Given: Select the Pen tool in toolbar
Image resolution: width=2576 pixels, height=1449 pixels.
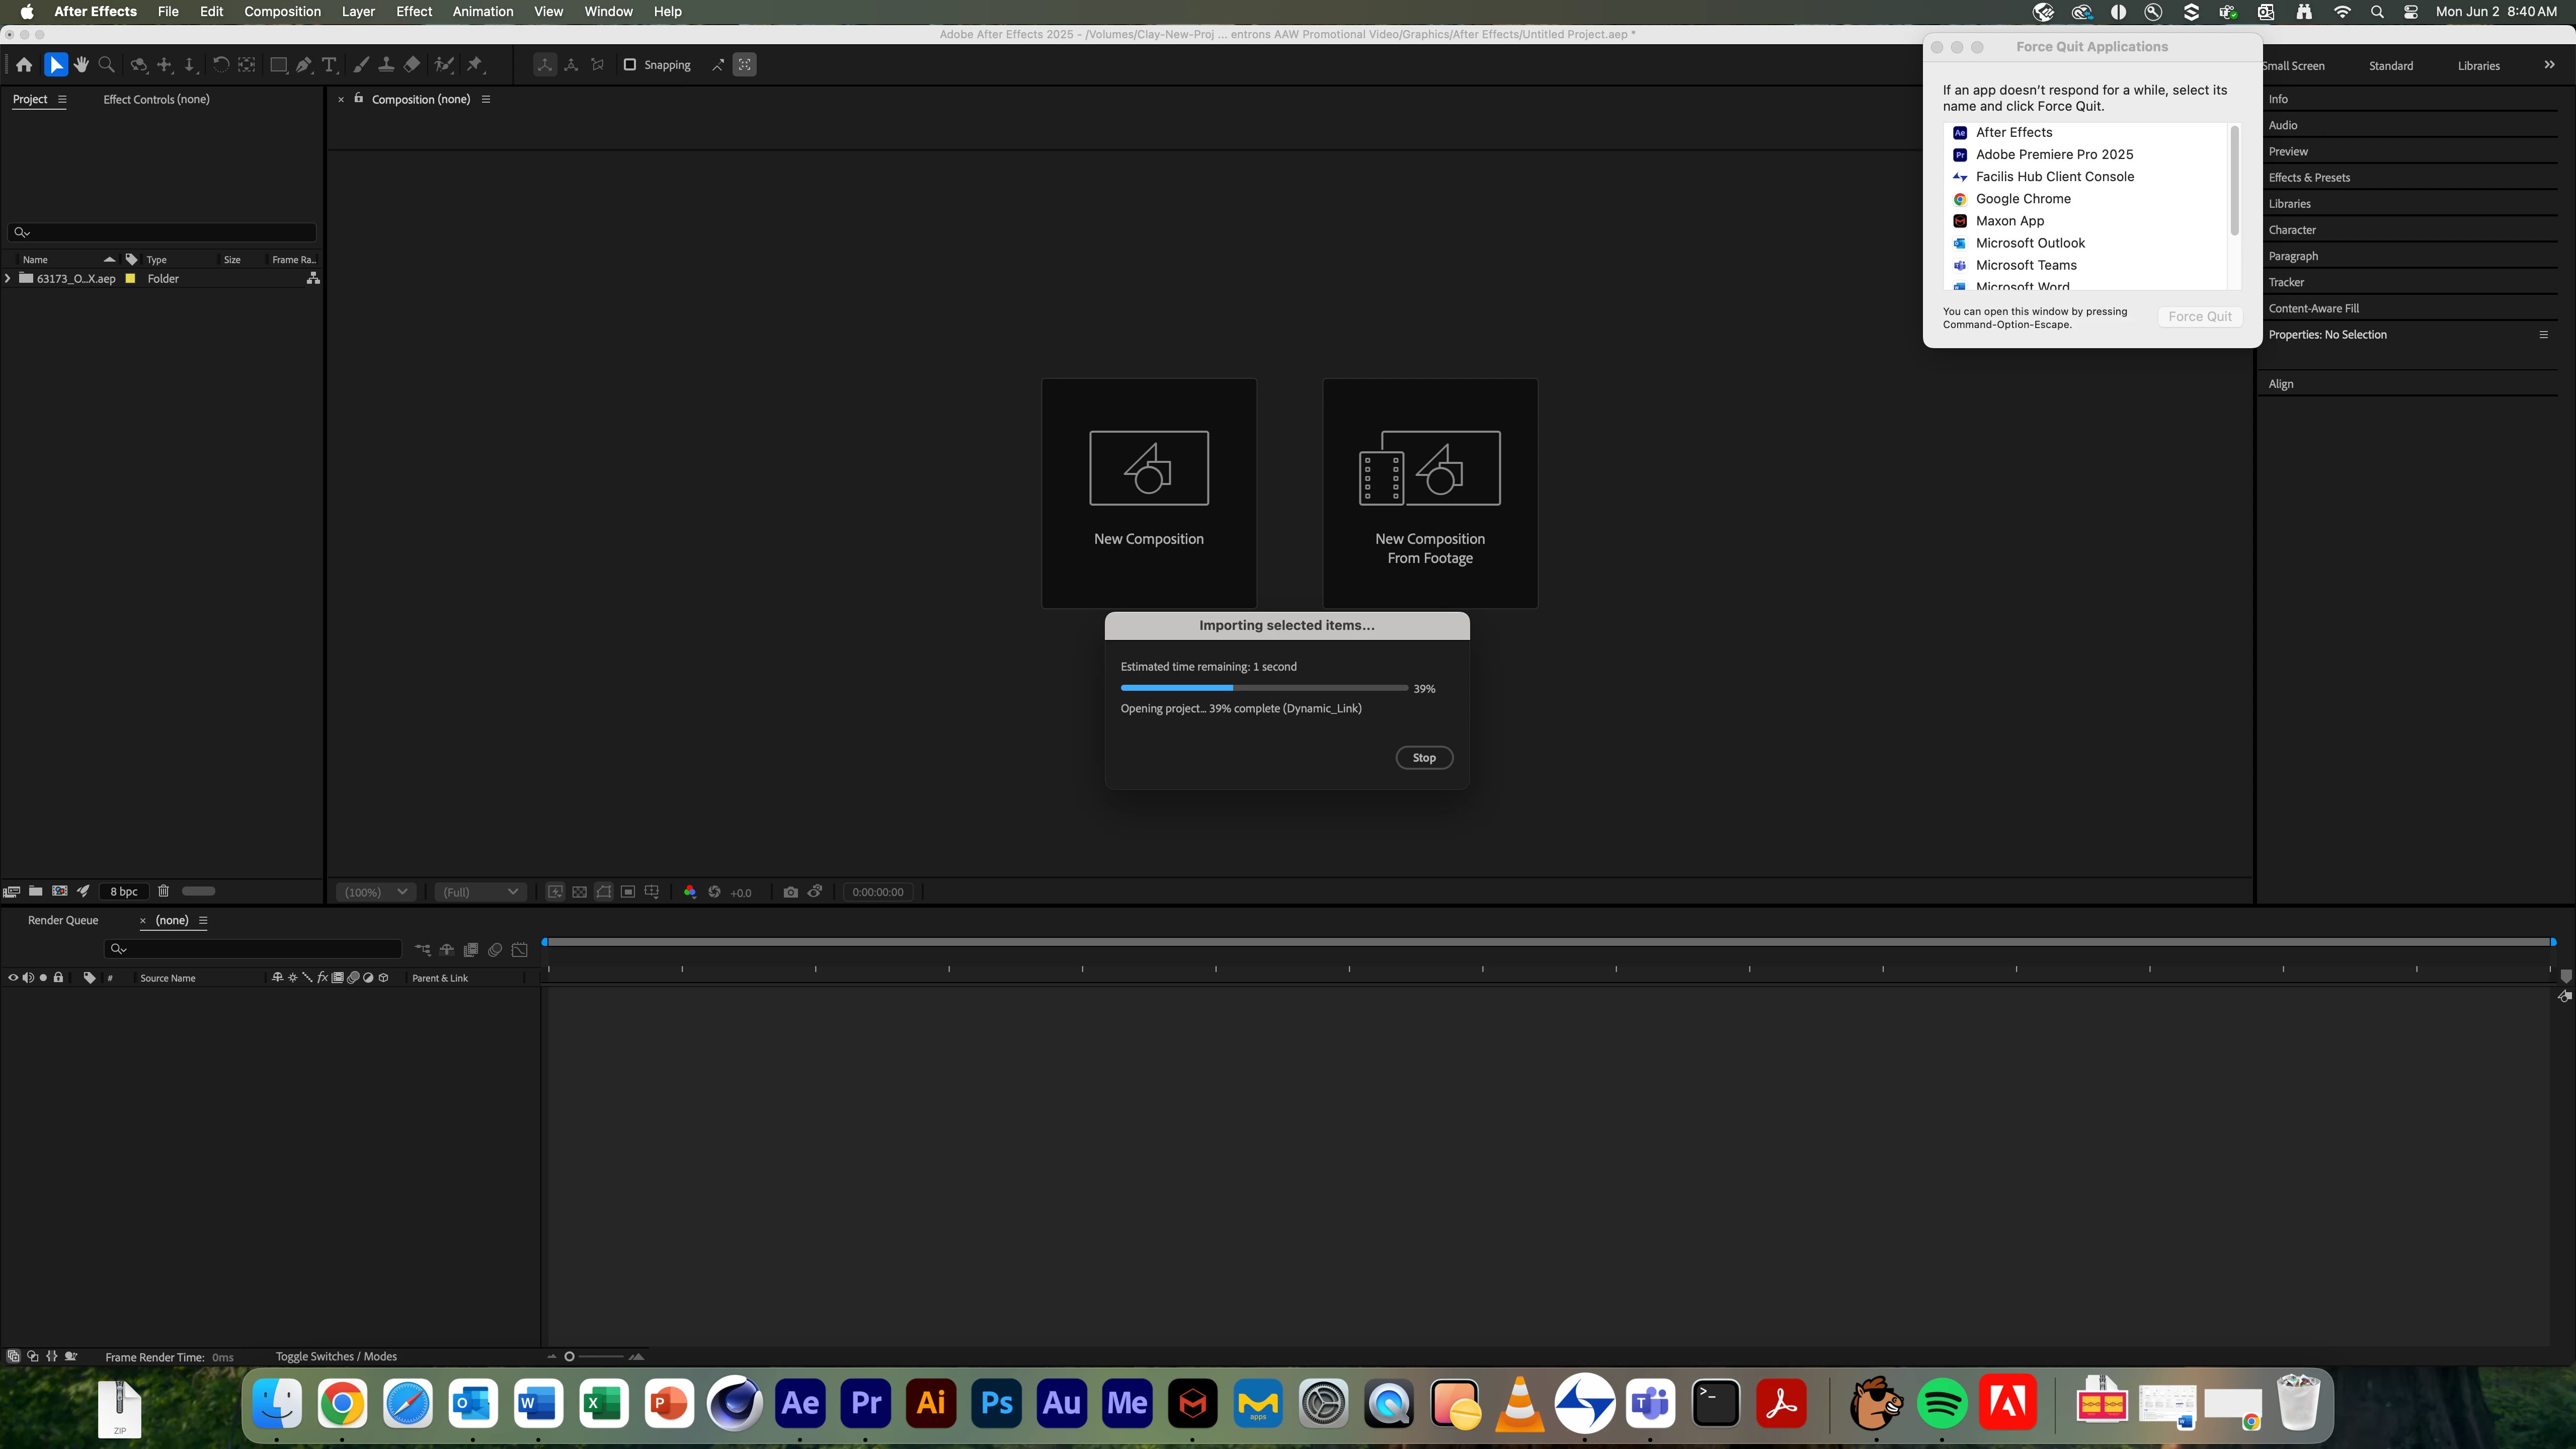Looking at the screenshot, I should tap(304, 65).
